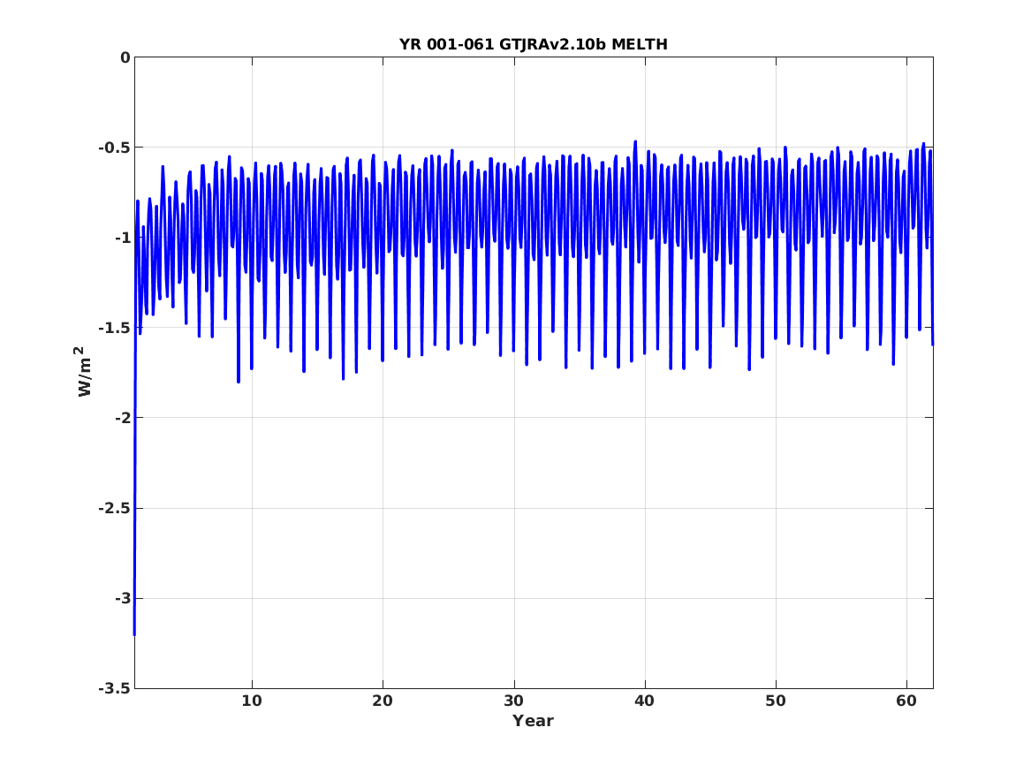Click the blue line's initial minimum near -3.2
Screen dimensions: 1031x773
point(134,634)
